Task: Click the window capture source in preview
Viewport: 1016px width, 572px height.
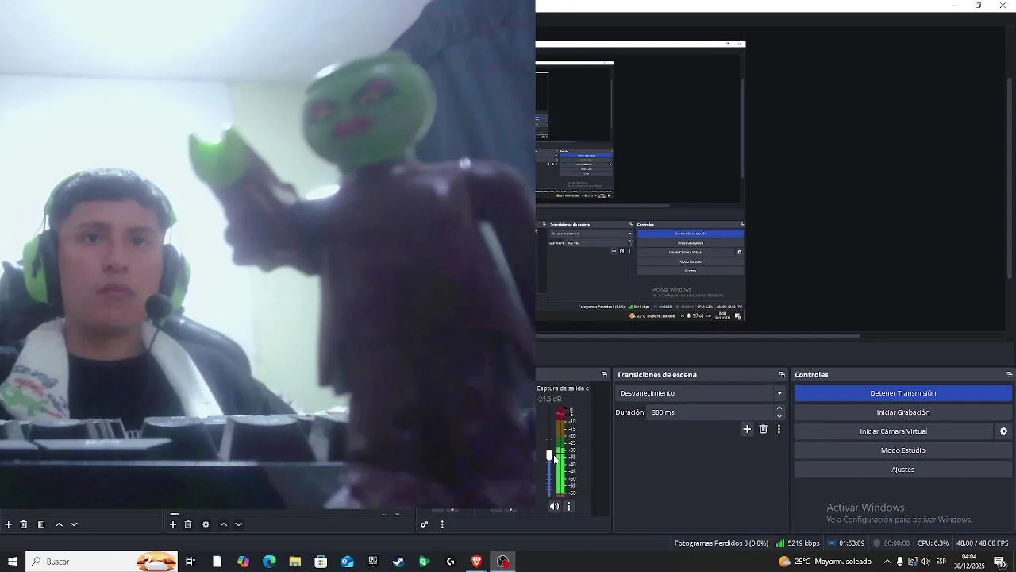Action: point(641,183)
